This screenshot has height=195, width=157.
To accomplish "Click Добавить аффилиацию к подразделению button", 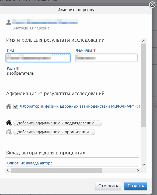I will [58, 123].
